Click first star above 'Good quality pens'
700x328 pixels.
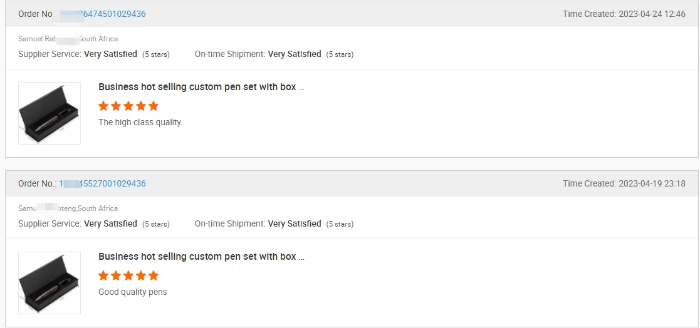[103, 275]
